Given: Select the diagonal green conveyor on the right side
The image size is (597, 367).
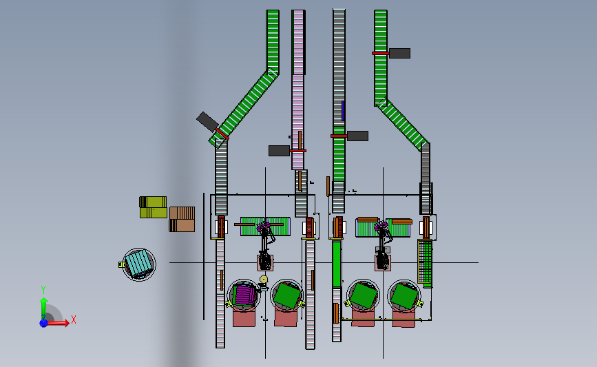Looking at the screenshot, I should 402,124.
